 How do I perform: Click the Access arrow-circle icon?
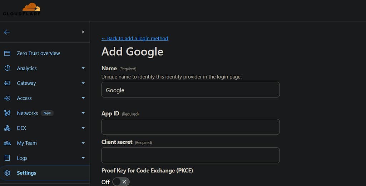pos(7,98)
